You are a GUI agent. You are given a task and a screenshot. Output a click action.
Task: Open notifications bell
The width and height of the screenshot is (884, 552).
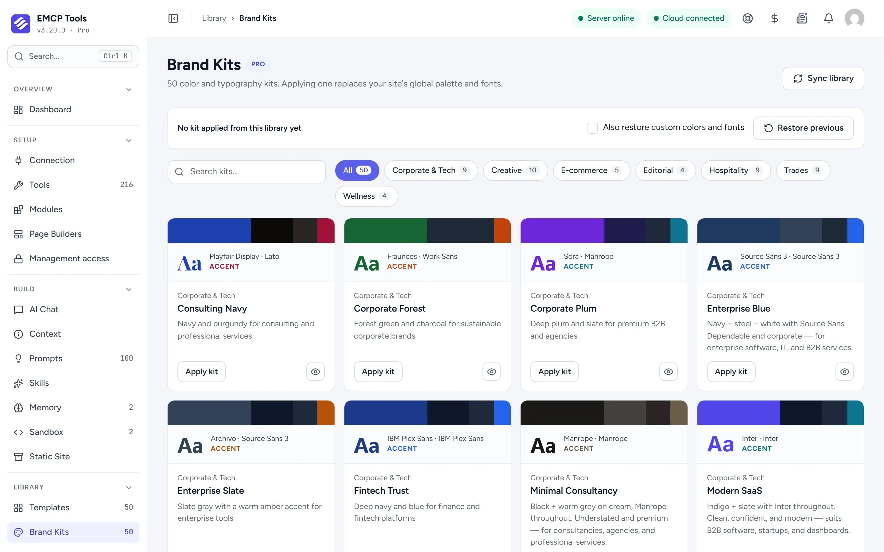tap(828, 18)
